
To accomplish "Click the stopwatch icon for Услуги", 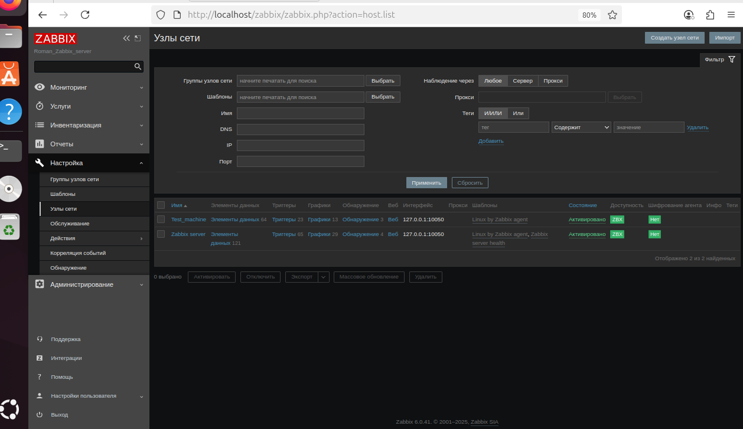I will (40, 106).
